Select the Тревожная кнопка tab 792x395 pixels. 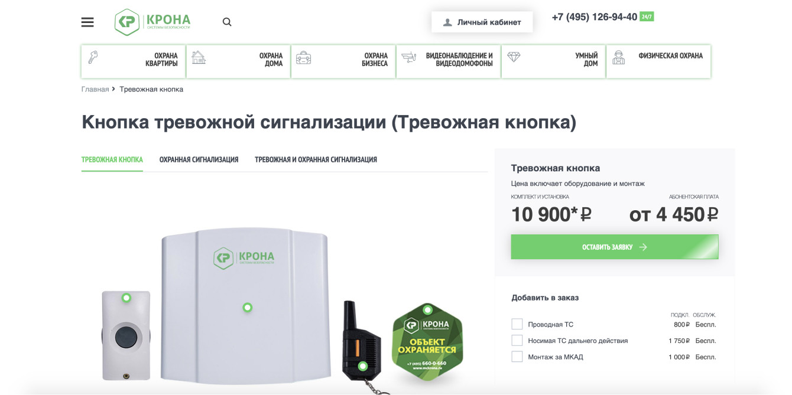pos(112,160)
